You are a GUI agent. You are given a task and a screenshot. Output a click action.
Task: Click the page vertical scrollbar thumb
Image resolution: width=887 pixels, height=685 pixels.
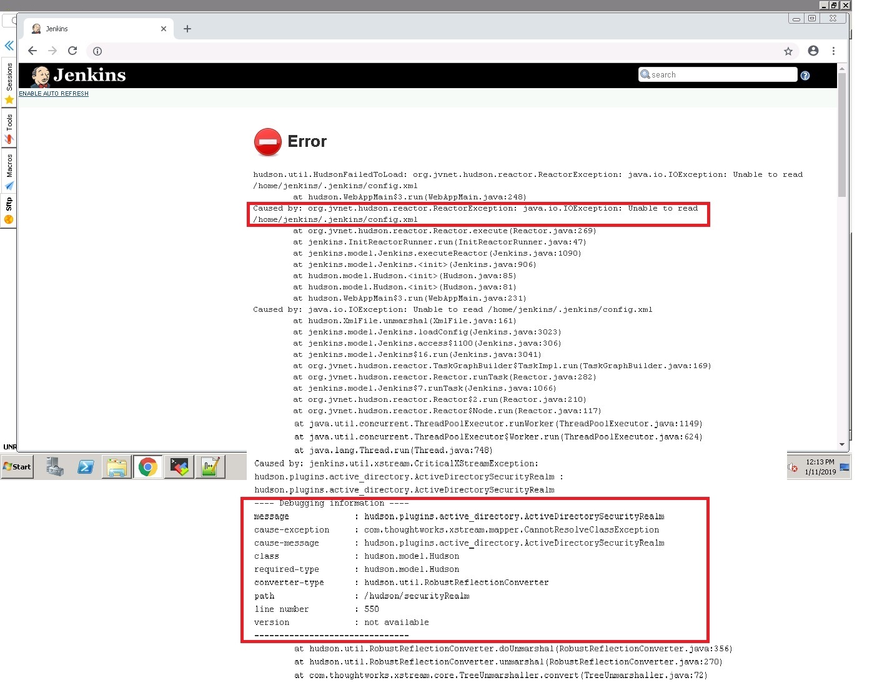[842, 134]
